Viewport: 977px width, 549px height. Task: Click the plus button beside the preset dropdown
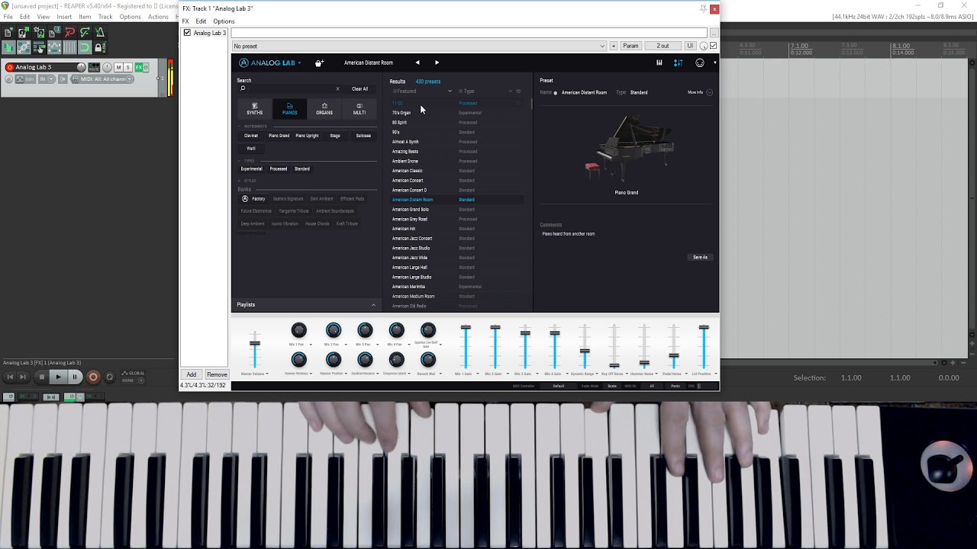pos(614,46)
